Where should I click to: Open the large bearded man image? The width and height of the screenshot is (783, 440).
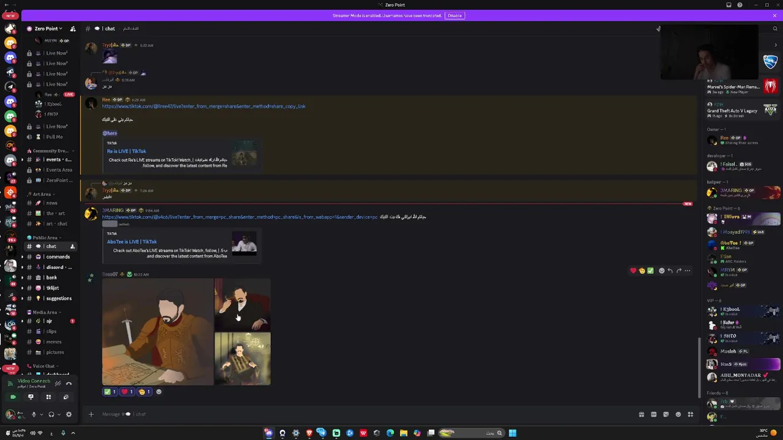click(158, 332)
